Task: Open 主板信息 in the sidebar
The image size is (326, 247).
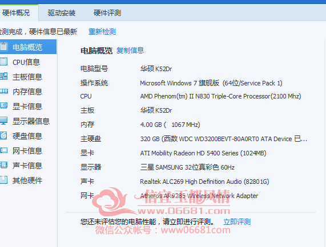Action: pos(28,77)
